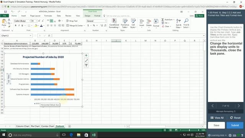Image resolution: width=245 pixels, height=138 pixels.
Task: Open the General number format dropdown
Action: [x=106, y=21]
